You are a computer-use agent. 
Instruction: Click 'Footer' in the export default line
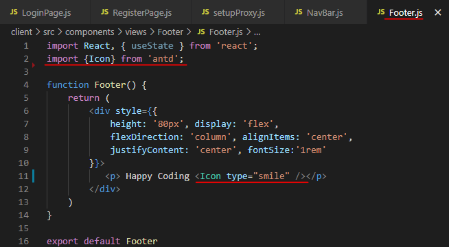click(141, 241)
